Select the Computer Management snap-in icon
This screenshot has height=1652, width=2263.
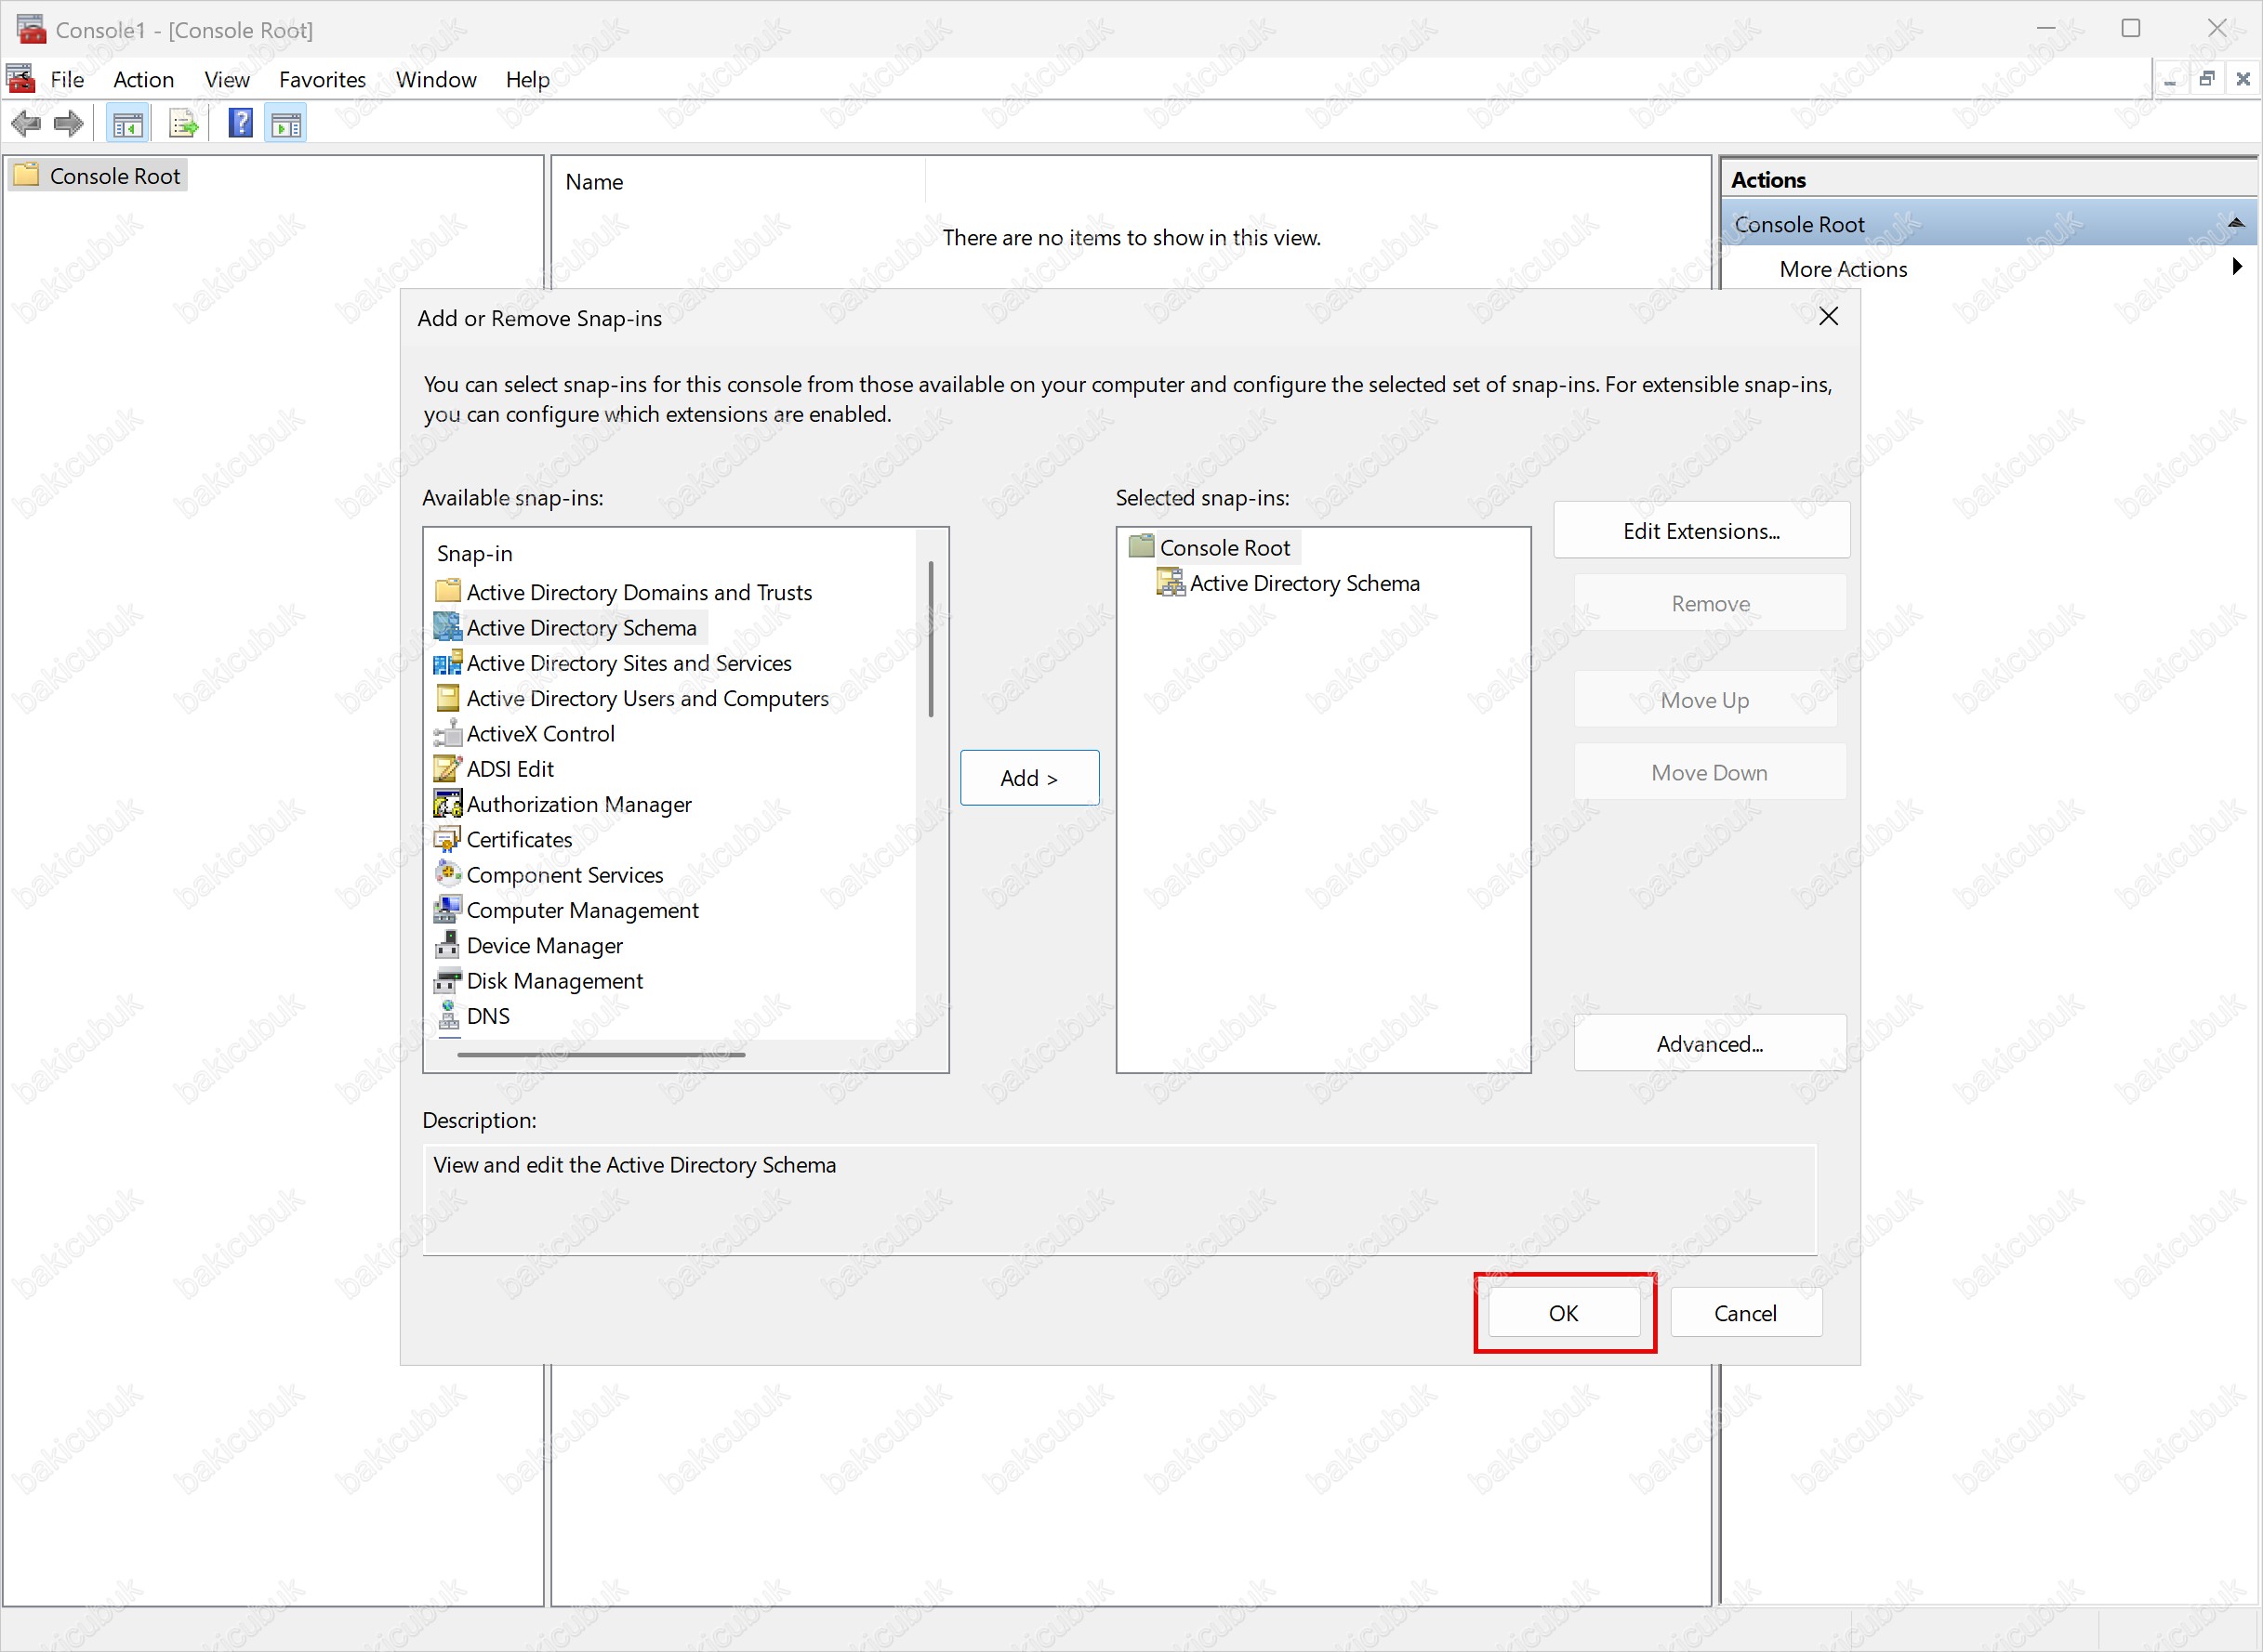coord(448,909)
